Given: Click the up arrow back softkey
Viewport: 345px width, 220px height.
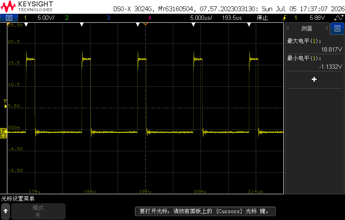Looking at the screenshot, I should point(6,211).
